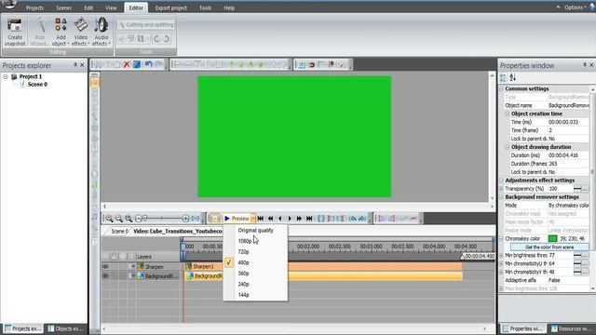Click the fast rewind button

click(270, 219)
